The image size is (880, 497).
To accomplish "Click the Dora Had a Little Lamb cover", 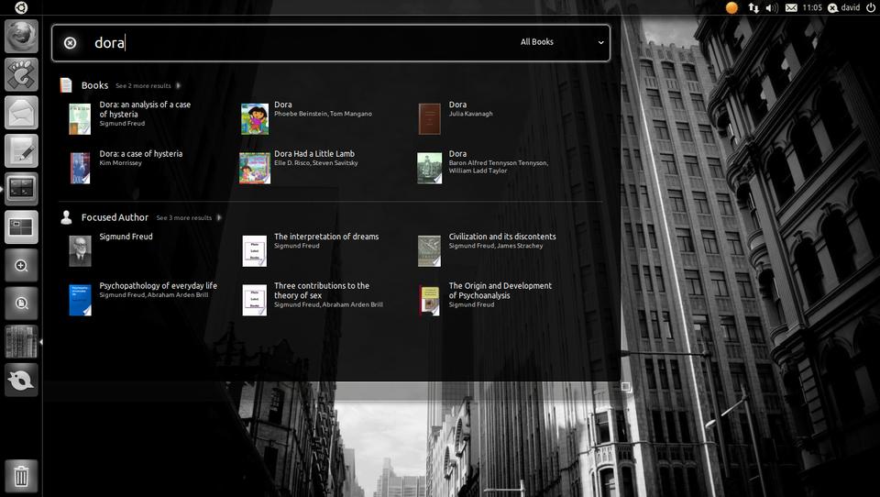I will pyautogui.click(x=255, y=168).
